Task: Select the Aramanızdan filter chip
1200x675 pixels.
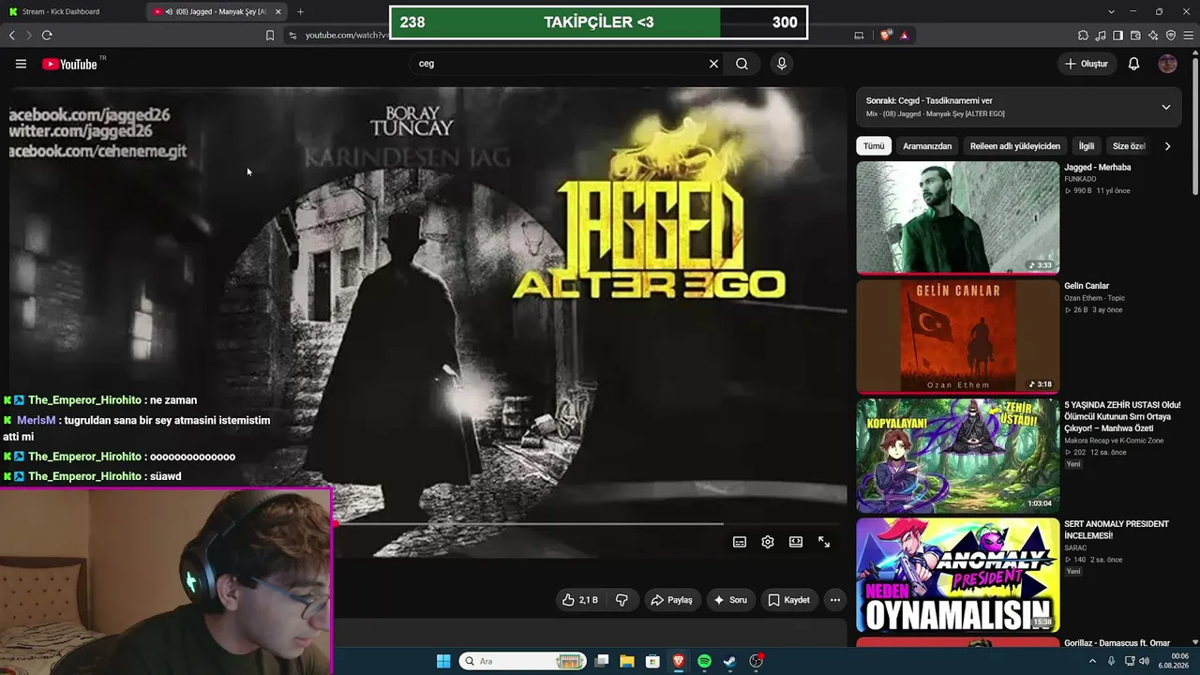Action: (x=927, y=146)
